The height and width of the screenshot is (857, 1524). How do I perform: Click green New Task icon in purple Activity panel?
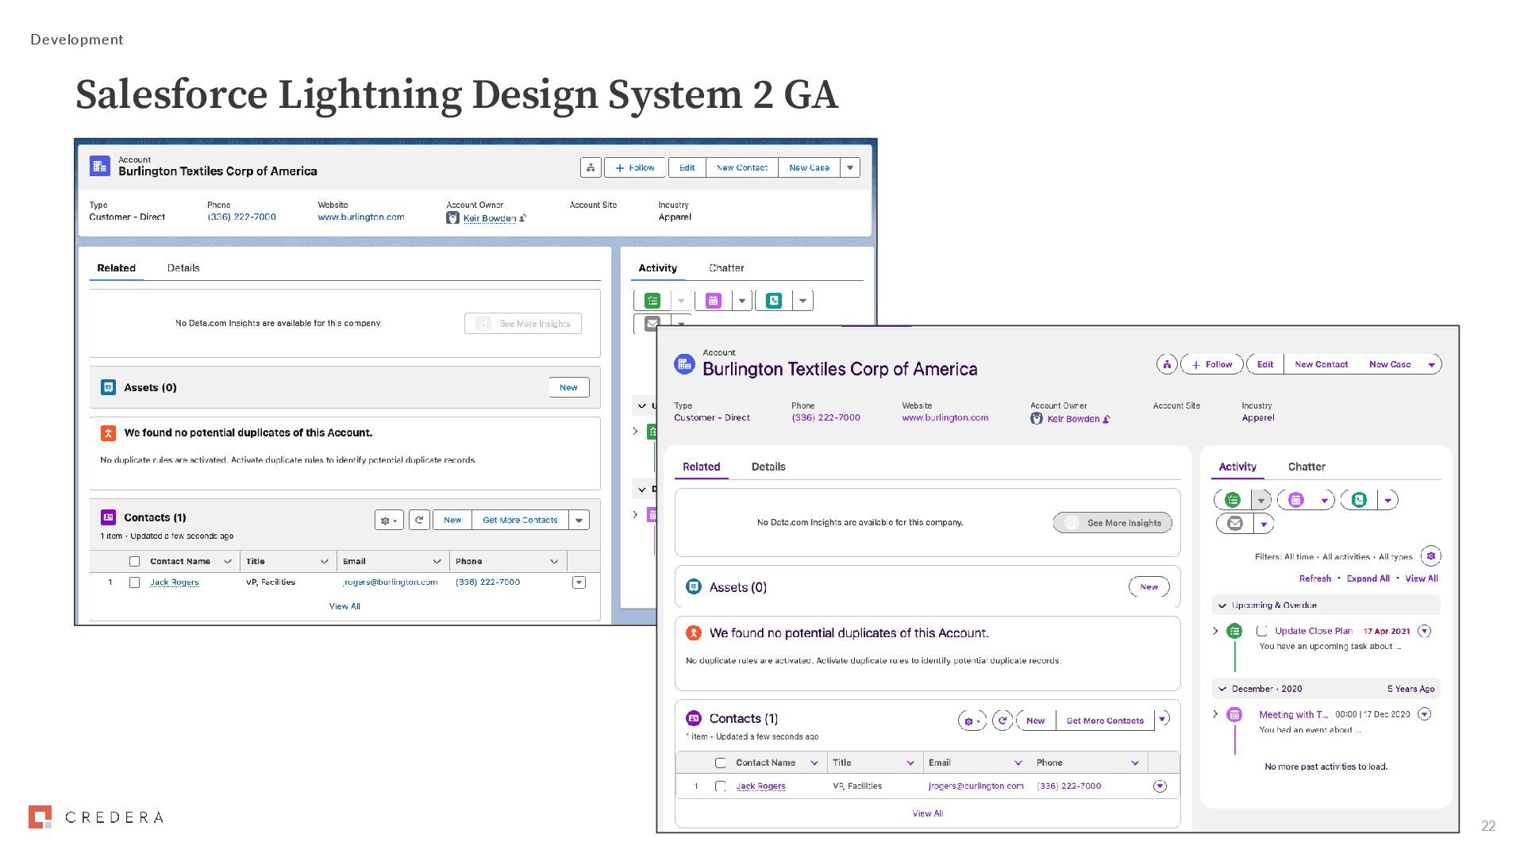[1232, 500]
